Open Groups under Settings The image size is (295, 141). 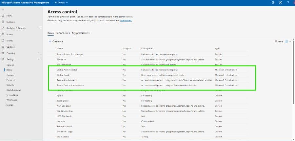(x=10, y=75)
